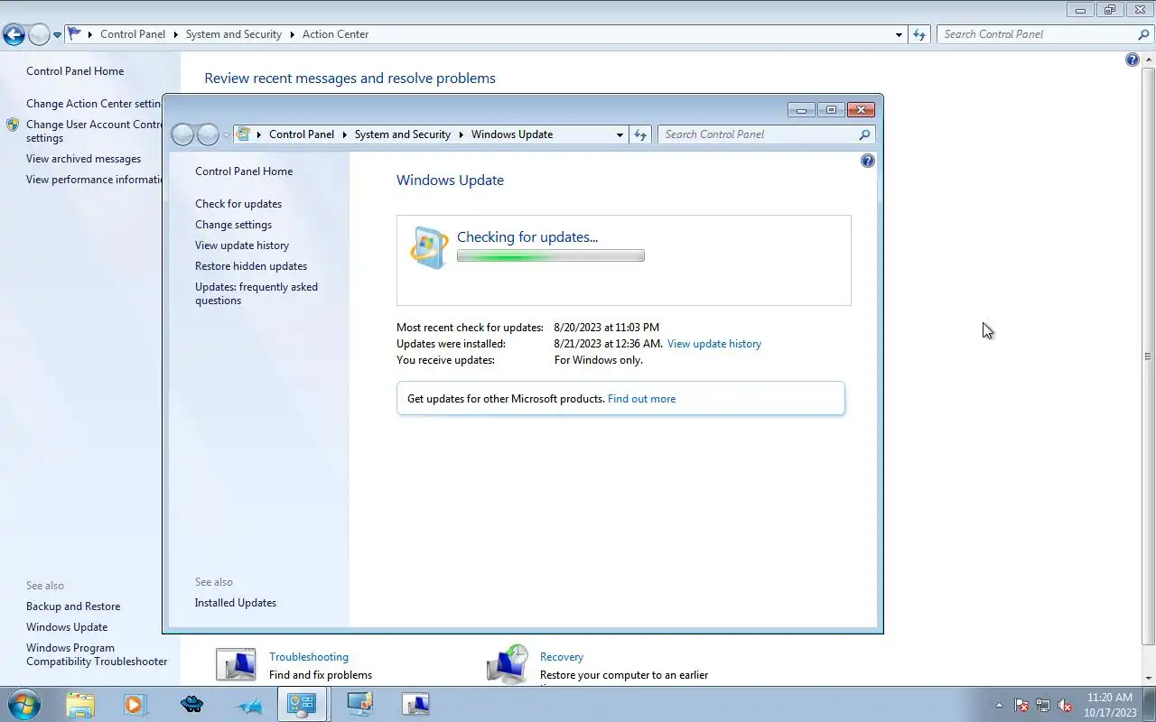
Task: Open help in Action Center window
Action: 1133,60
